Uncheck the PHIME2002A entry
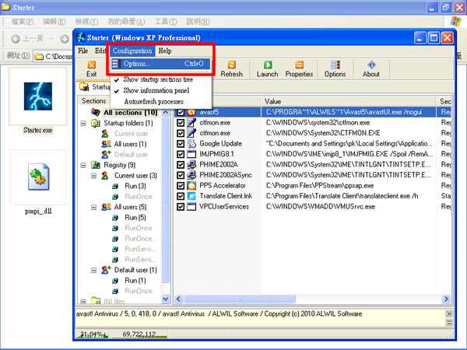Viewport: 467px width, 350px height. (181, 165)
